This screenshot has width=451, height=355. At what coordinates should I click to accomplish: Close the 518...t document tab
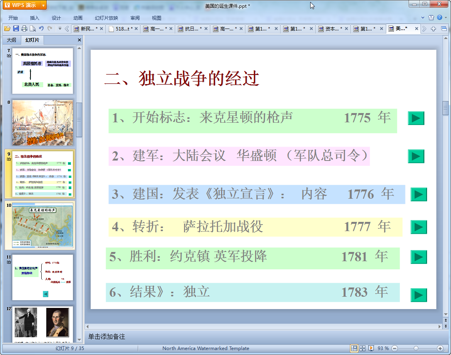point(136,29)
